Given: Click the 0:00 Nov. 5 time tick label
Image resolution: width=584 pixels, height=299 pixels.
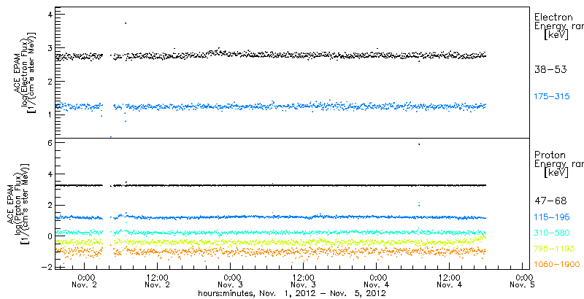Looking at the screenshot, I should (523, 281).
